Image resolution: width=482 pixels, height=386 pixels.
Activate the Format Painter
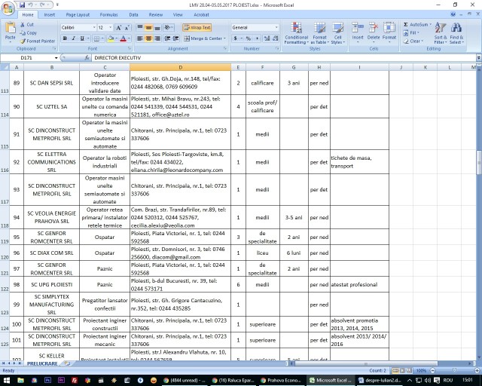coord(38,41)
